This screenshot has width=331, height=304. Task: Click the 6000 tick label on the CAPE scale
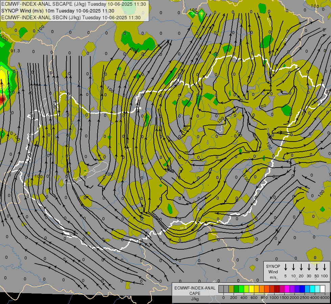[x=325, y=298]
